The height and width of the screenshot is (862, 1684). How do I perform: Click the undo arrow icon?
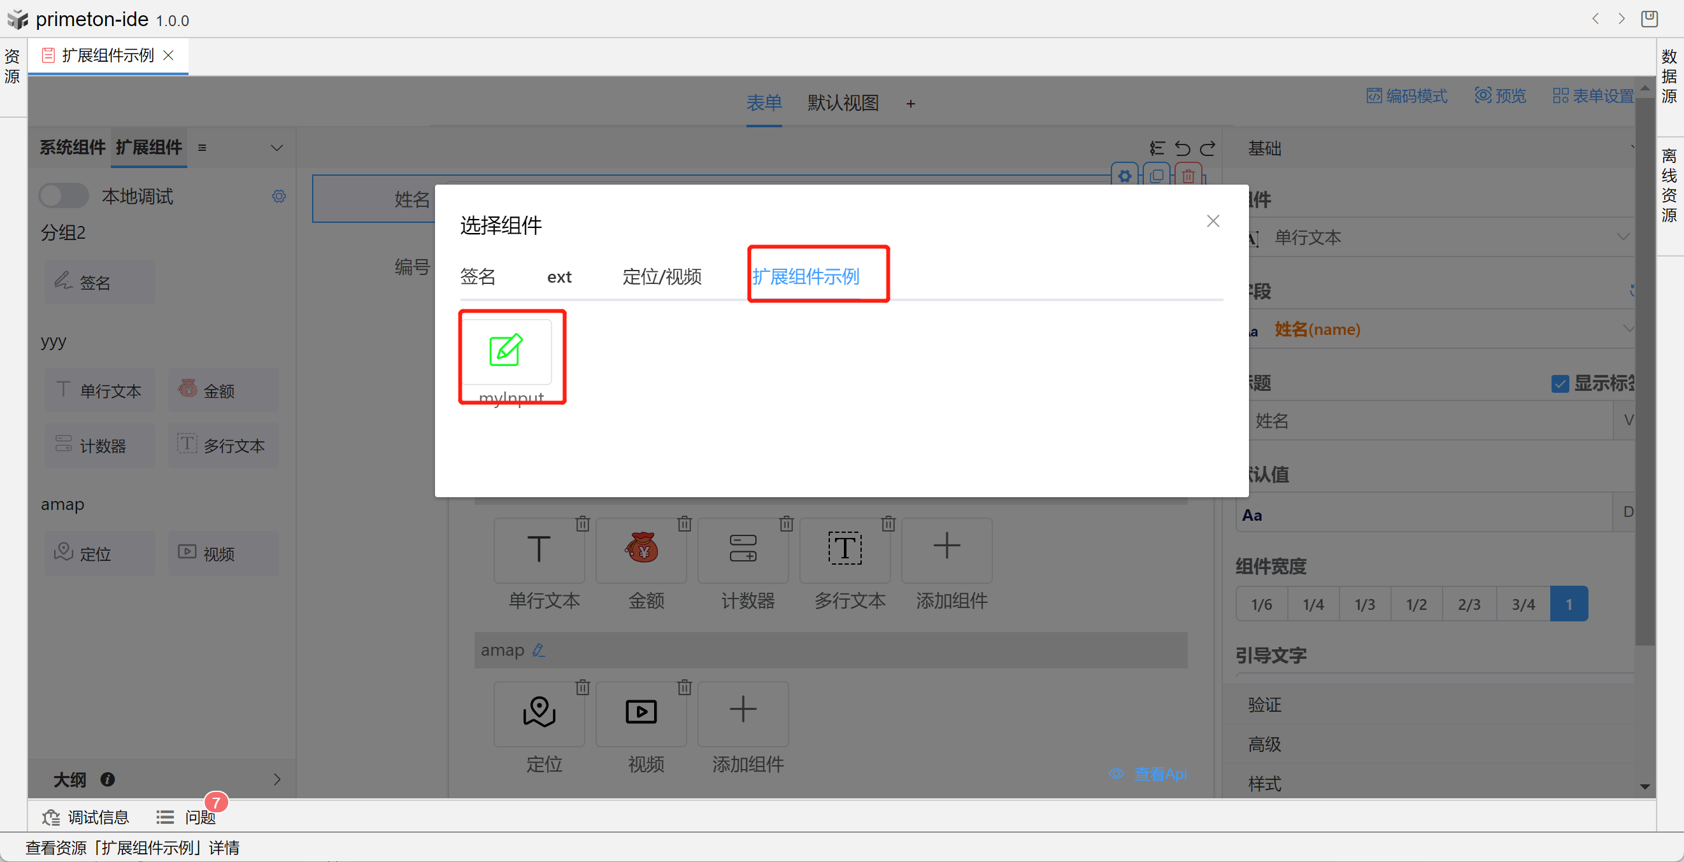coord(1182,149)
